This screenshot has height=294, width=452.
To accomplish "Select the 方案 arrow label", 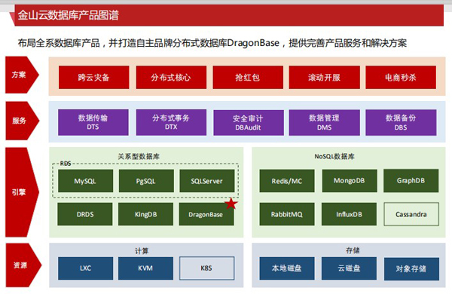I will [x=22, y=75].
